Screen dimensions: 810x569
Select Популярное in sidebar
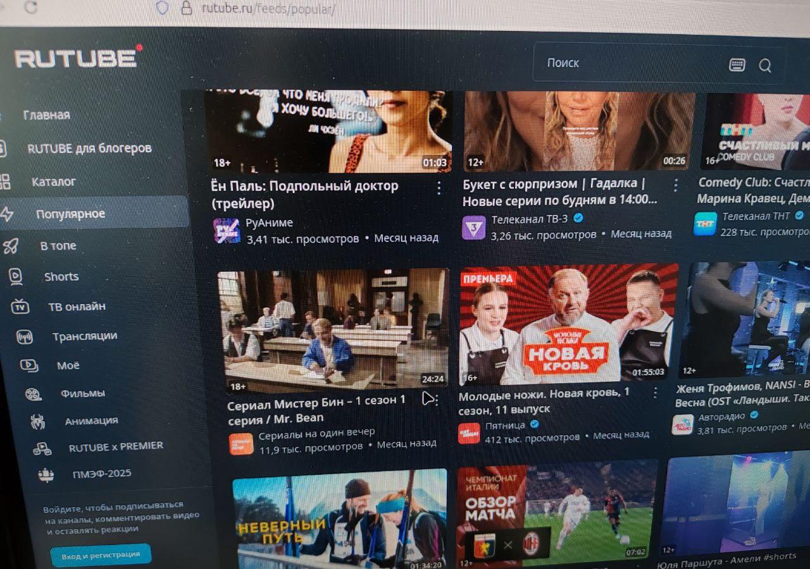click(x=70, y=214)
